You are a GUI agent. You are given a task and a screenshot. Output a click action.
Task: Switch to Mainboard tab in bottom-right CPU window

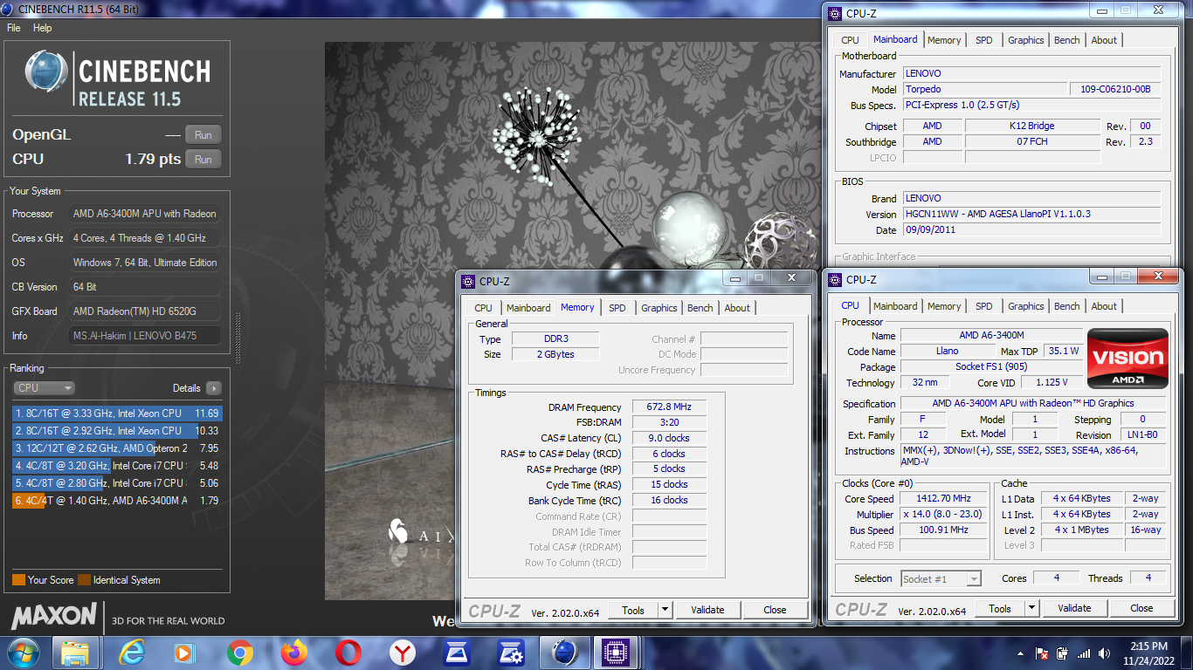[x=895, y=306]
